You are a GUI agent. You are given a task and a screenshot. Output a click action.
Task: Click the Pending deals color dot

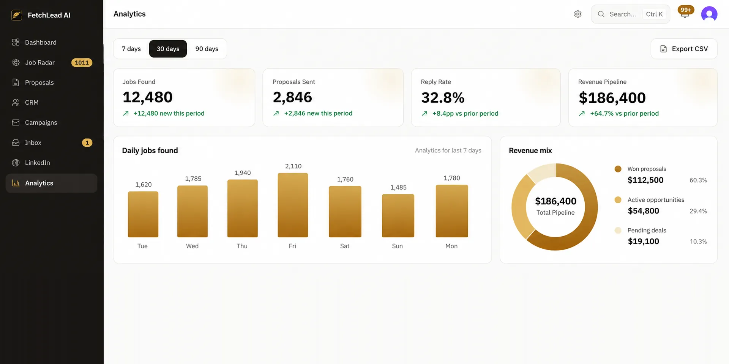(618, 230)
